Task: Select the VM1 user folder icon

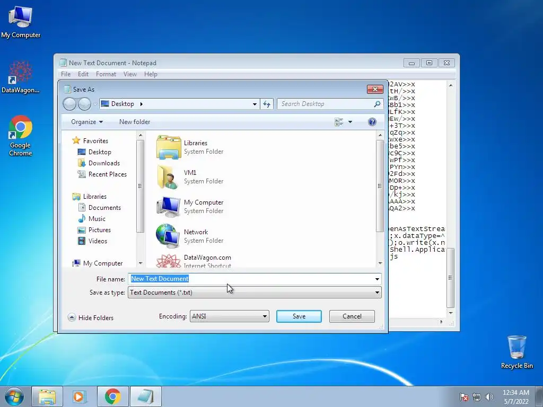Action: pyautogui.click(x=190, y=177)
